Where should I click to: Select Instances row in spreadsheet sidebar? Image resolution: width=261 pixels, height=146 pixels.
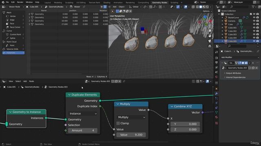tap(13, 53)
